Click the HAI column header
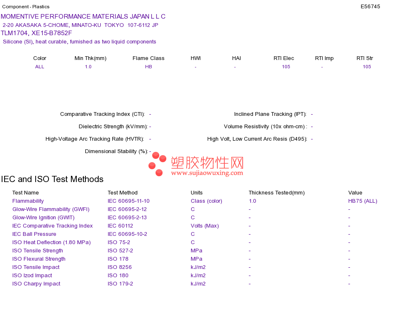The width and height of the screenshot is (394, 331). [236, 58]
